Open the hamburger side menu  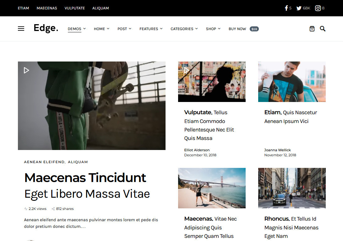click(x=21, y=29)
